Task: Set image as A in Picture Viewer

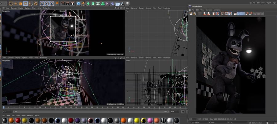Action: [x=247, y=13]
